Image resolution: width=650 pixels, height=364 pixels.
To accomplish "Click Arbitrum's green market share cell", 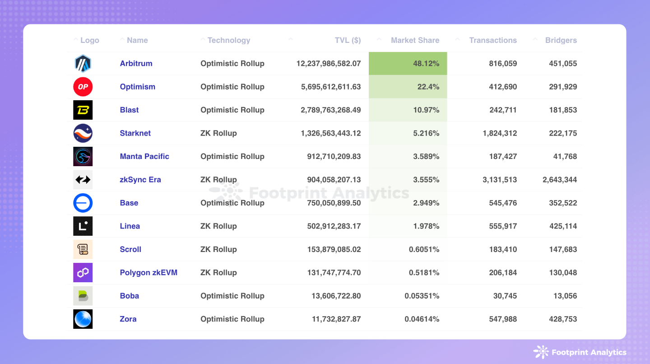I will pyautogui.click(x=408, y=63).
